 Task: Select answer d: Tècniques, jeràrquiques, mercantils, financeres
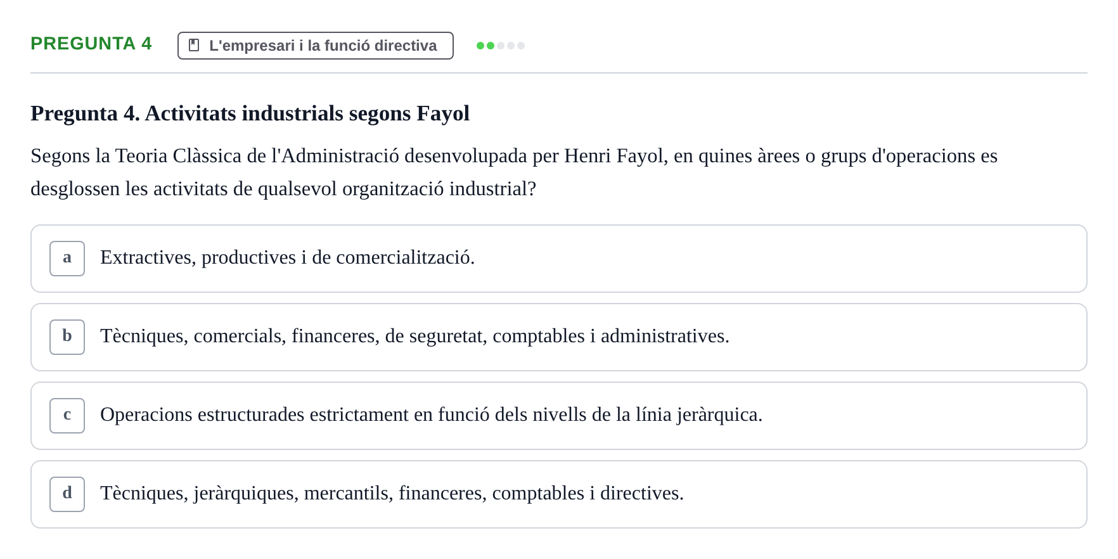click(x=559, y=494)
